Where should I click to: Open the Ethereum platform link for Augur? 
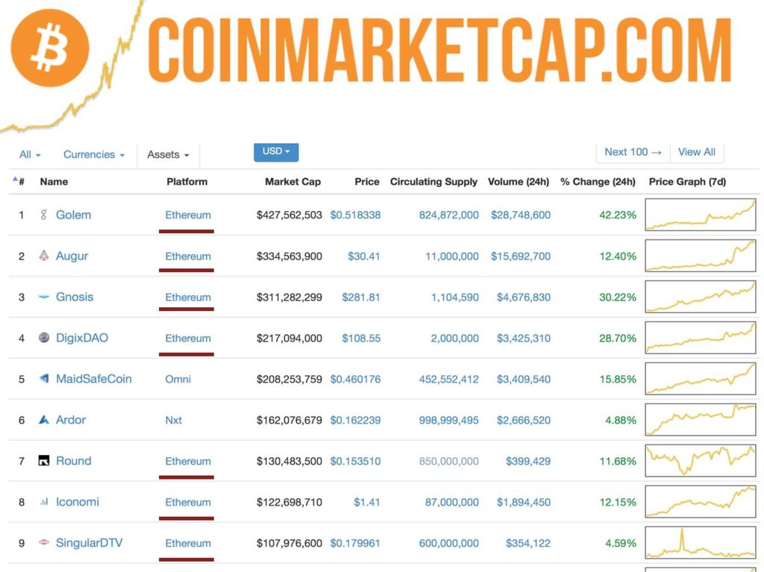pyautogui.click(x=188, y=256)
